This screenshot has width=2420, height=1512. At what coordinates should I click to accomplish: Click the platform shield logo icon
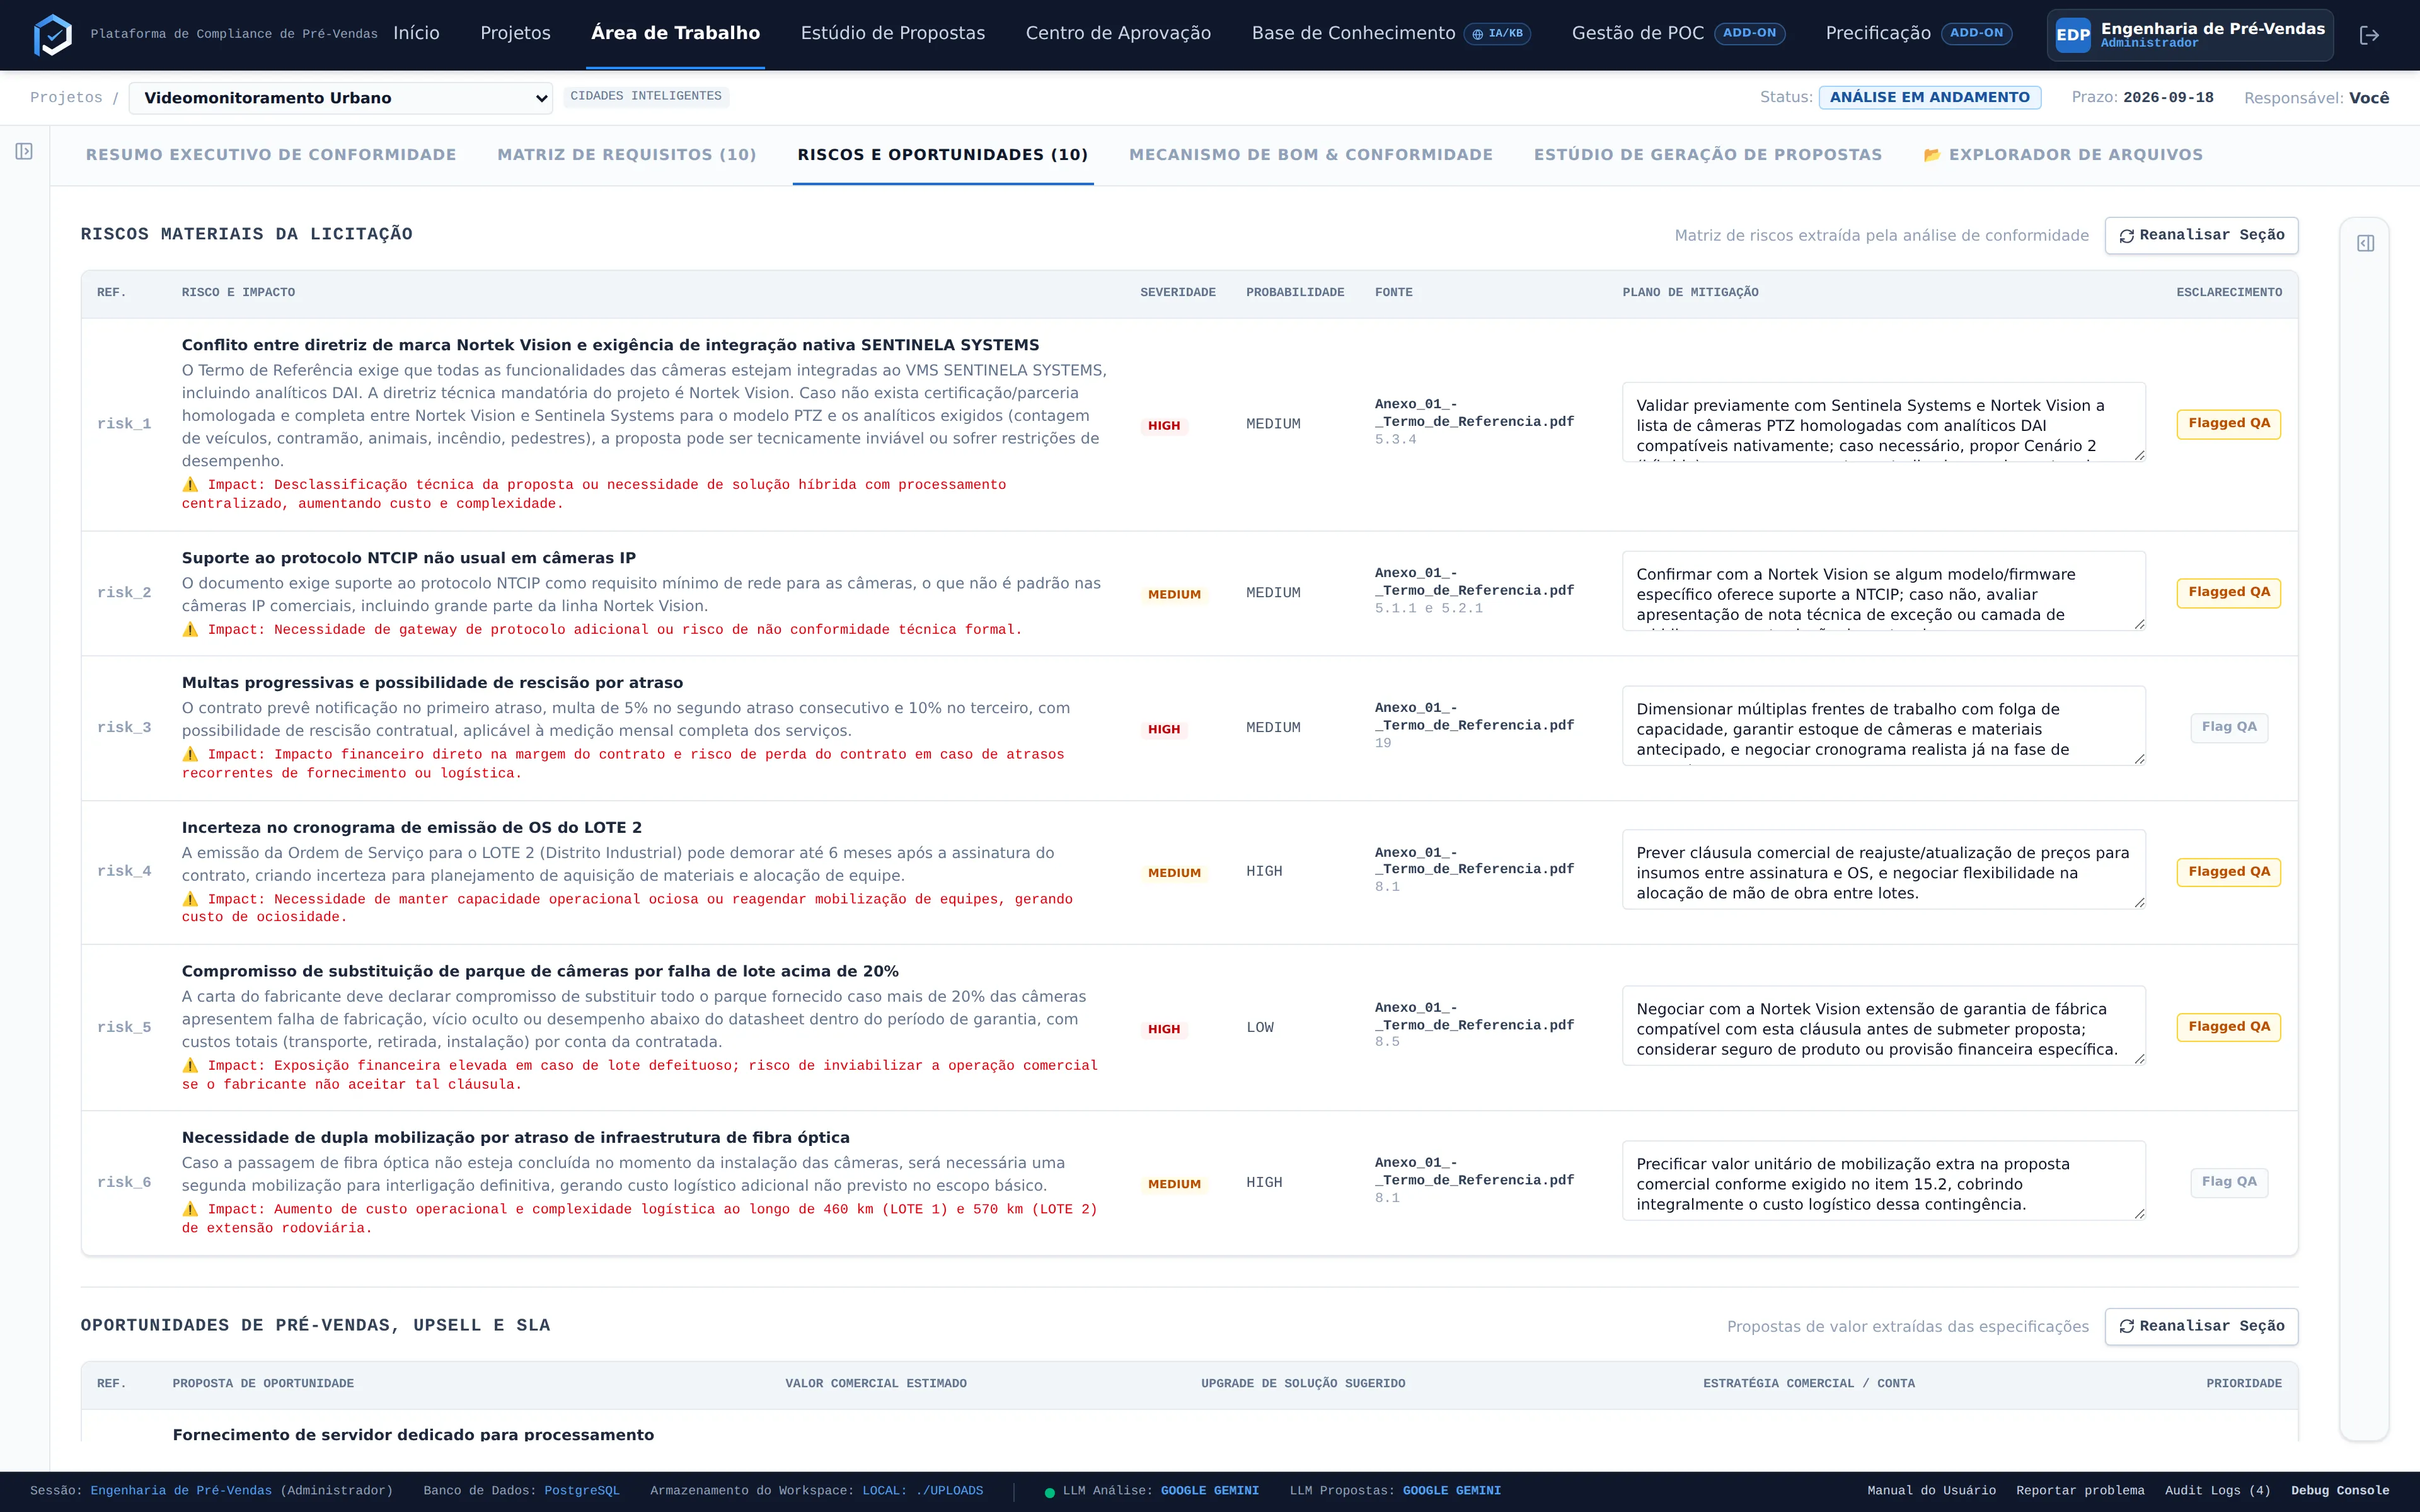[x=53, y=35]
